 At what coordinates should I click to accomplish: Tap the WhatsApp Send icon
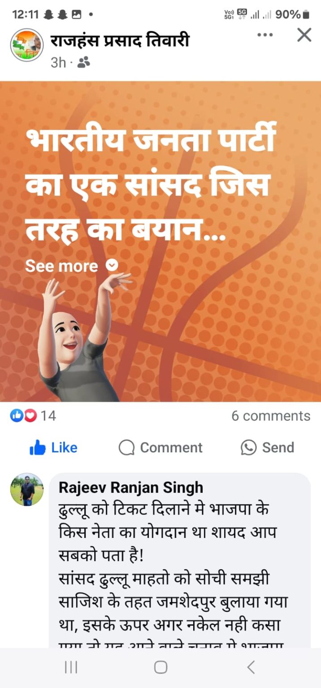(249, 447)
